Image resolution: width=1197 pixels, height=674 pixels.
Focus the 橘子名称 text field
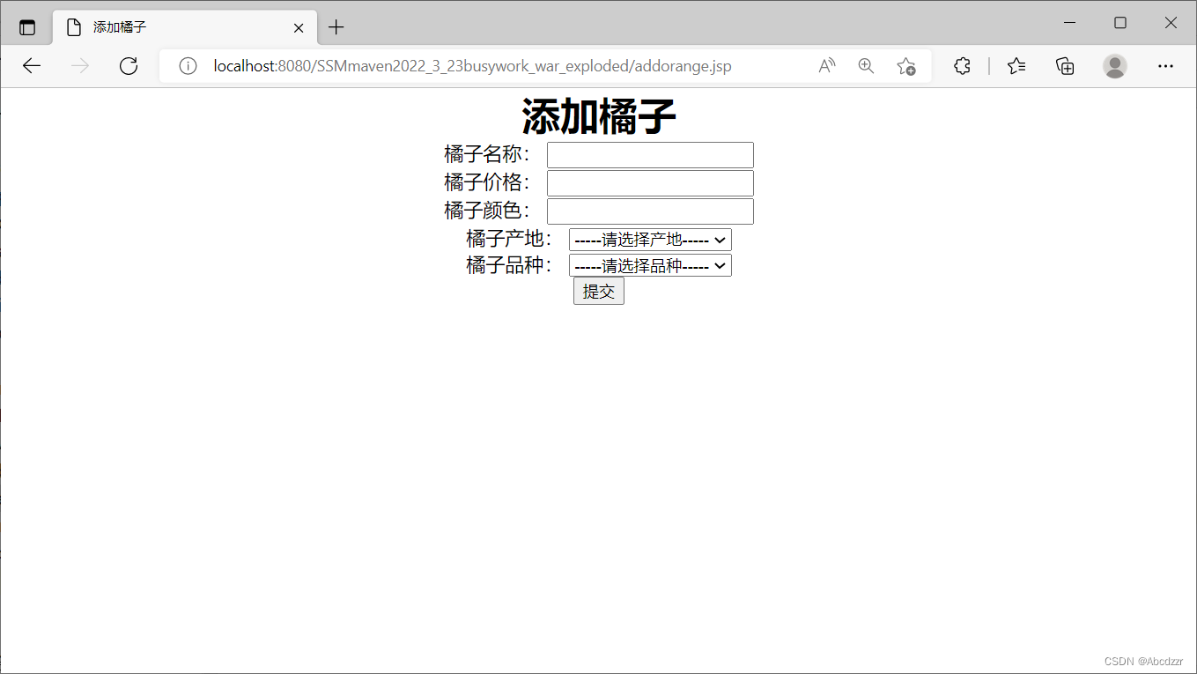tap(650, 155)
